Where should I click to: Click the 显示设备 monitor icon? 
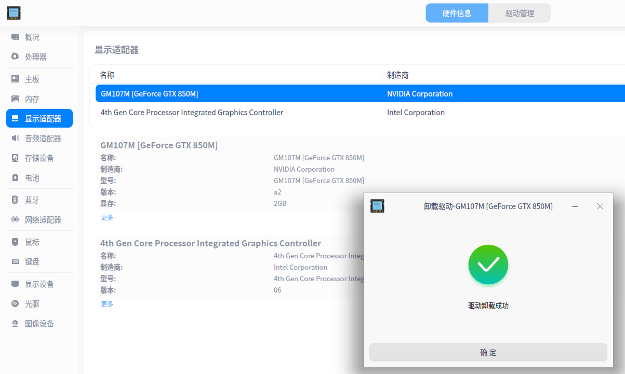[x=15, y=284]
